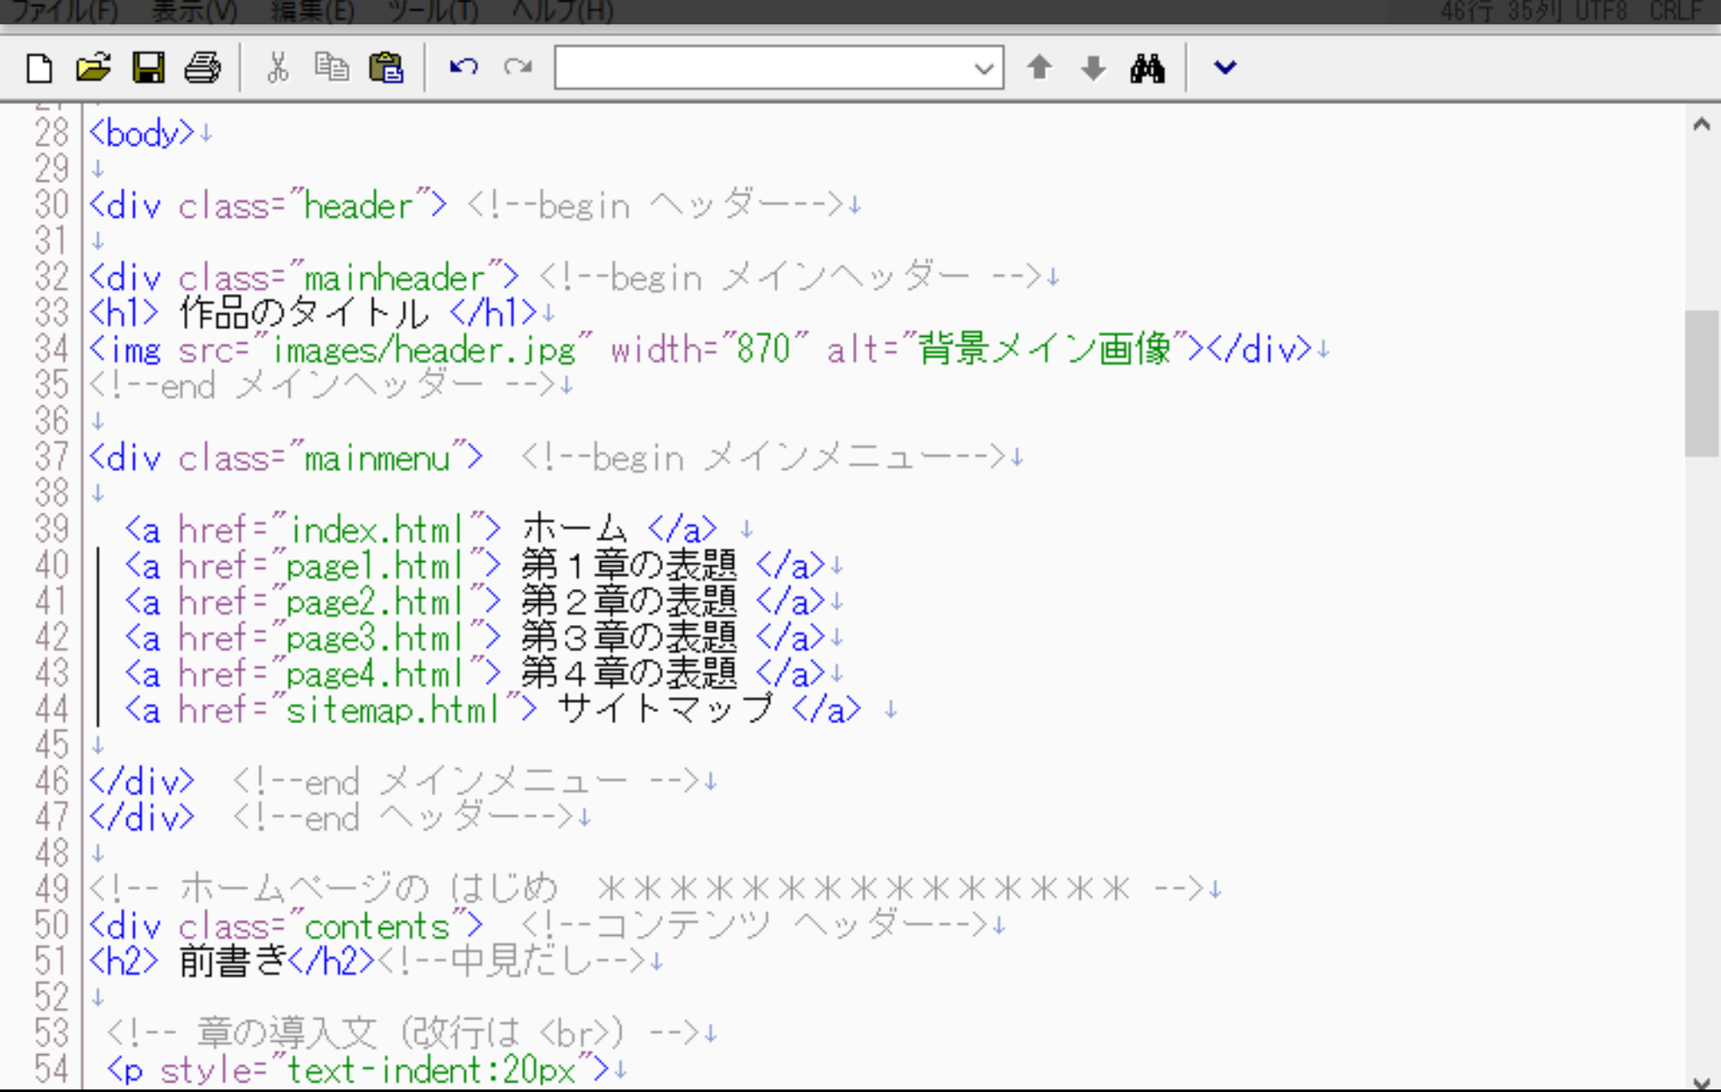Find previous match with up arrow
Viewport: 1721px width, 1092px height.
click(x=1039, y=67)
